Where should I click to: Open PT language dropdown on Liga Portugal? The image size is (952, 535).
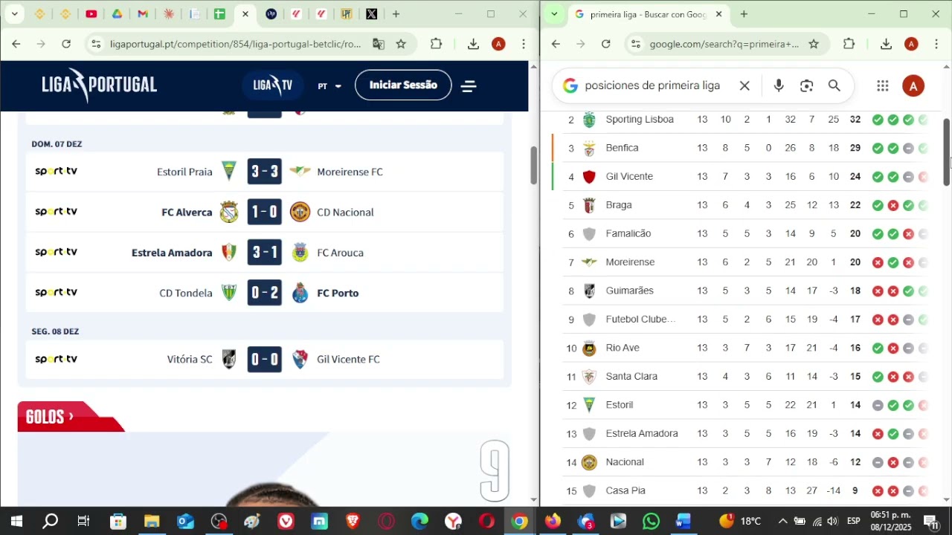(329, 86)
